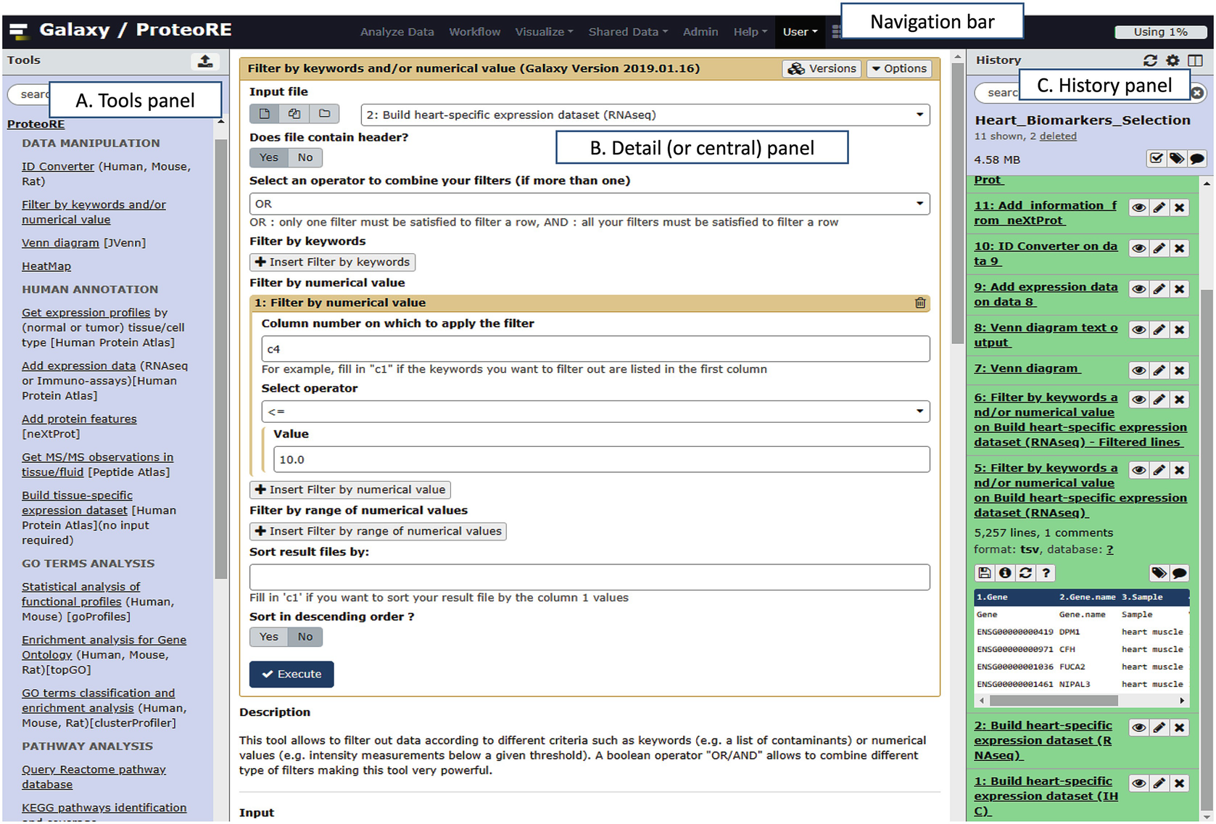Image resolution: width=1216 pixels, height=824 pixels.
Task: Execute the filter tool
Action: click(291, 674)
